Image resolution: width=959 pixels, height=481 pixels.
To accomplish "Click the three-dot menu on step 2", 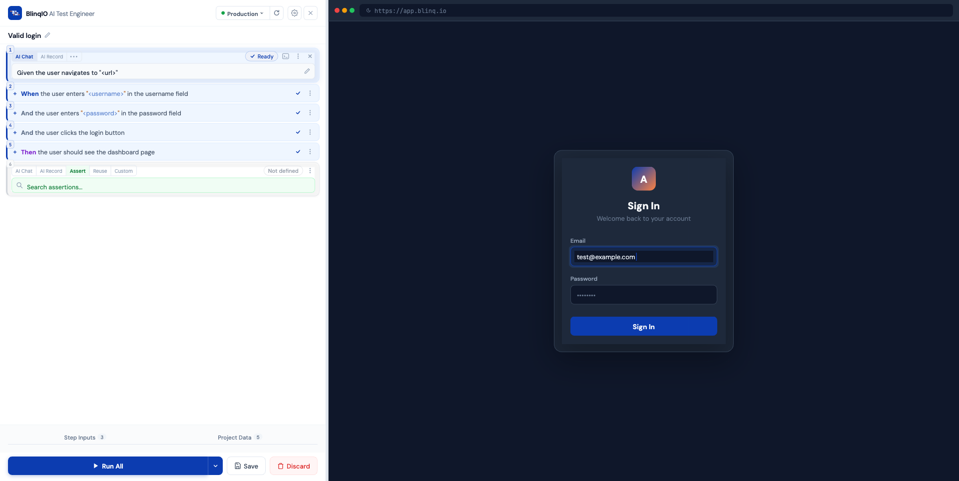I will (310, 93).
